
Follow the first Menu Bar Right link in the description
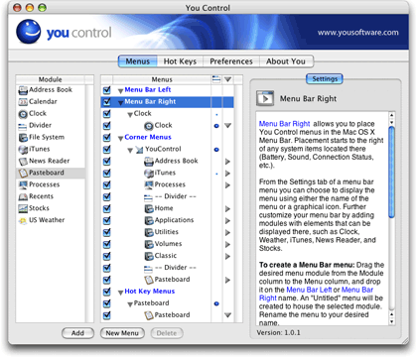[x=284, y=124]
